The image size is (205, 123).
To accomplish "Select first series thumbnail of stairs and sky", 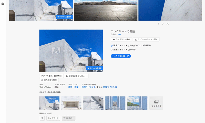I will coord(49,103).
